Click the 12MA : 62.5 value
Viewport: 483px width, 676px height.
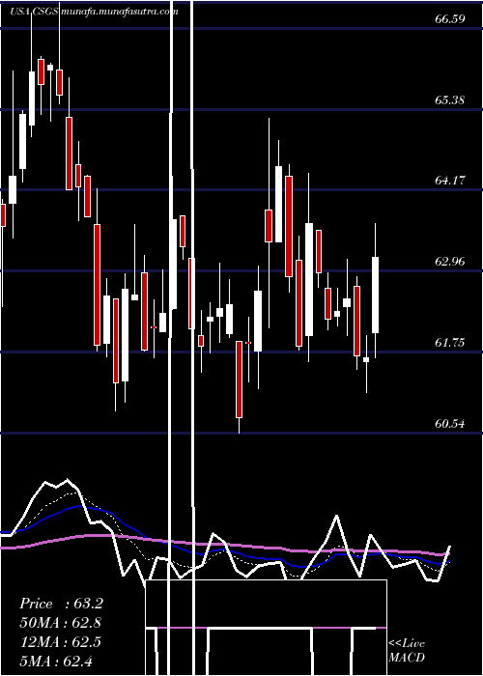60,641
